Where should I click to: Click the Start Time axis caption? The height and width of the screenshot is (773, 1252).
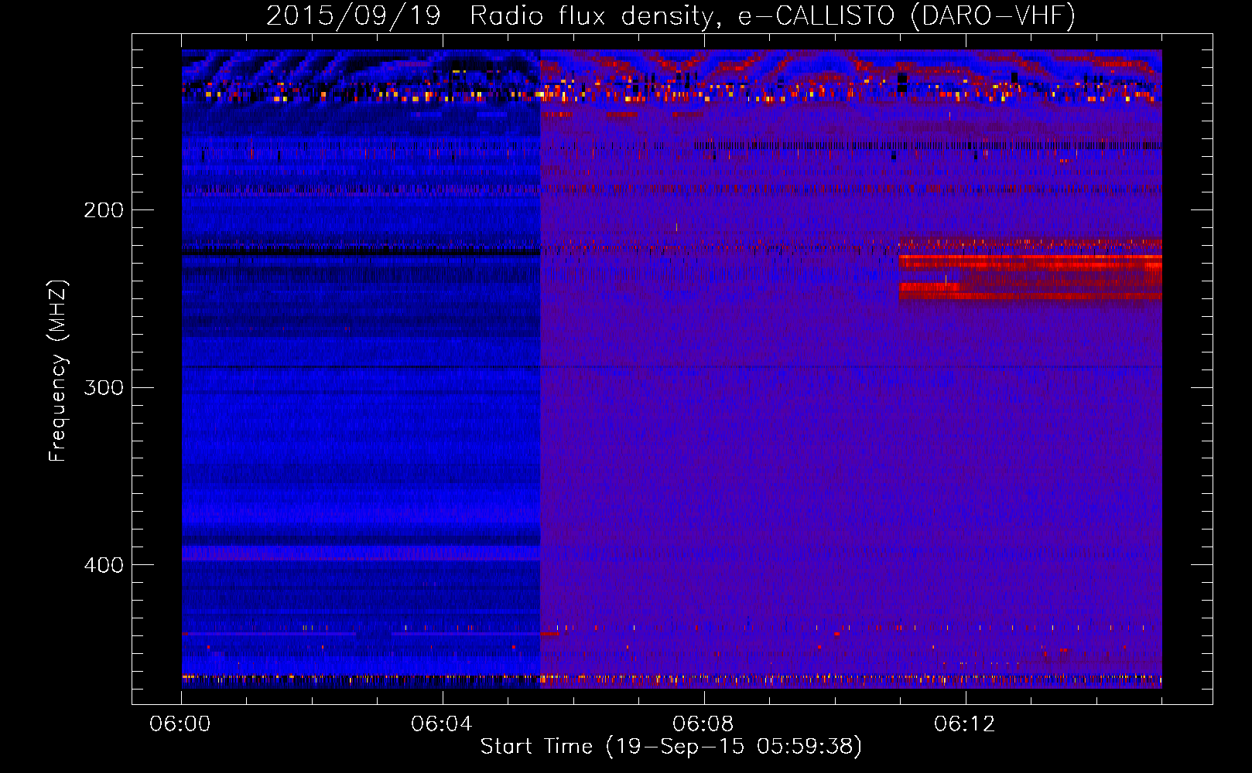(671, 747)
